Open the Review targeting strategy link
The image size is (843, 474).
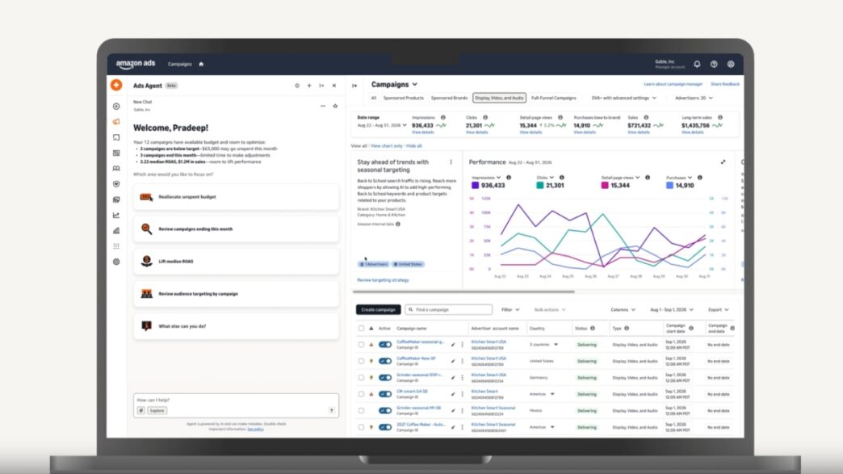pos(383,280)
